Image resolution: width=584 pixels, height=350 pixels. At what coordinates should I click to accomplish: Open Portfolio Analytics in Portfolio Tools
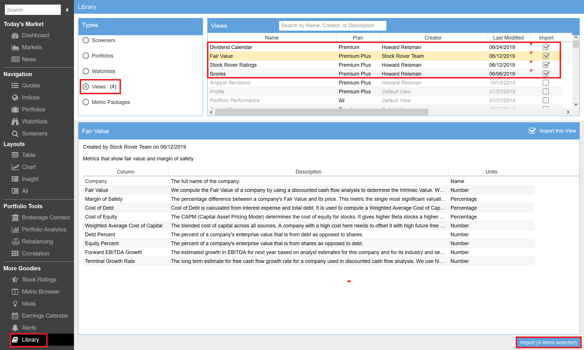(x=44, y=229)
